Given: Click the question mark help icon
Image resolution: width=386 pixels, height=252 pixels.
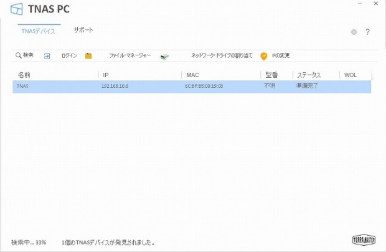Looking at the screenshot, I should 367,32.
